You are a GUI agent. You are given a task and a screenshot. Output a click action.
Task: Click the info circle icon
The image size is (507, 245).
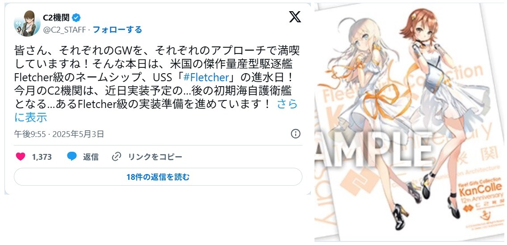[296, 133]
